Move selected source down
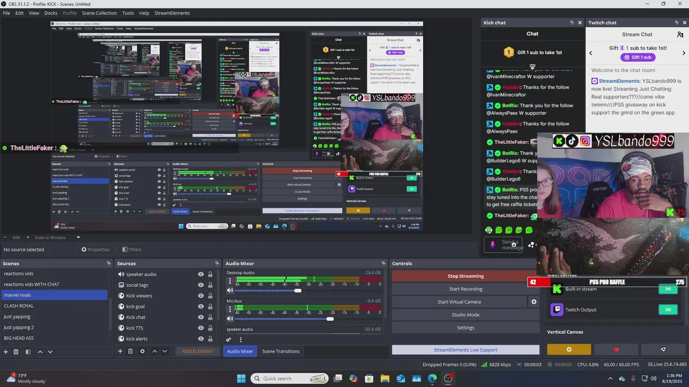This screenshot has width=689, height=387. pos(165,351)
